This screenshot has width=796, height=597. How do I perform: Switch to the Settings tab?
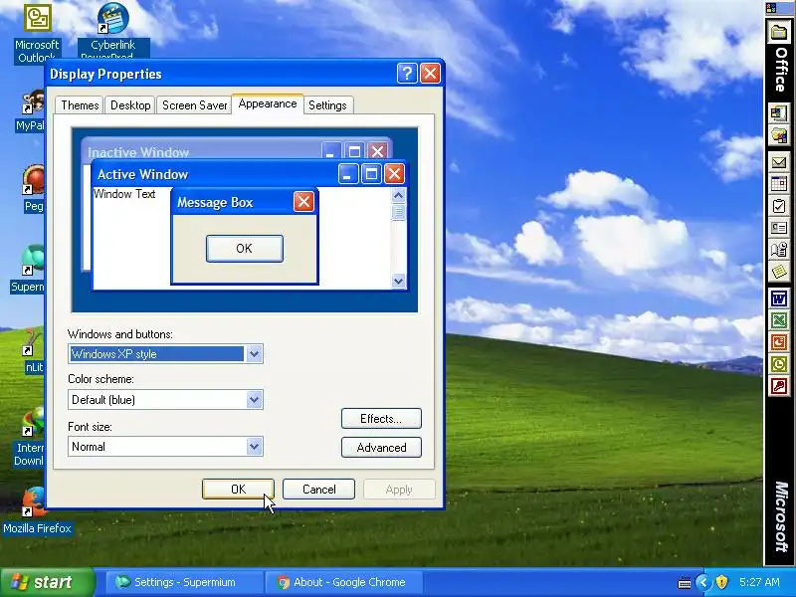coord(327,105)
